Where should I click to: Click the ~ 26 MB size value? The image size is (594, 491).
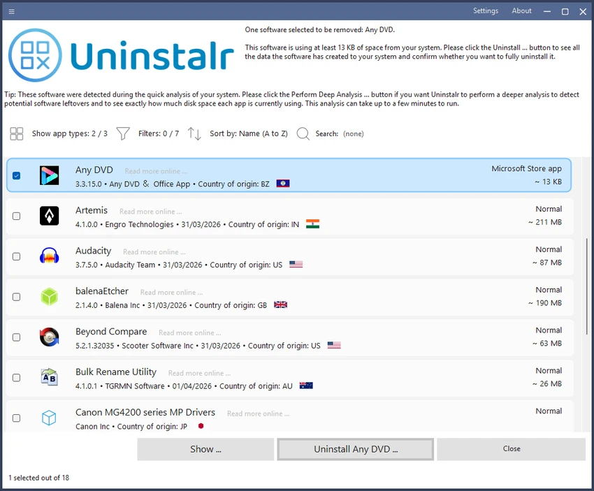[x=546, y=384]
